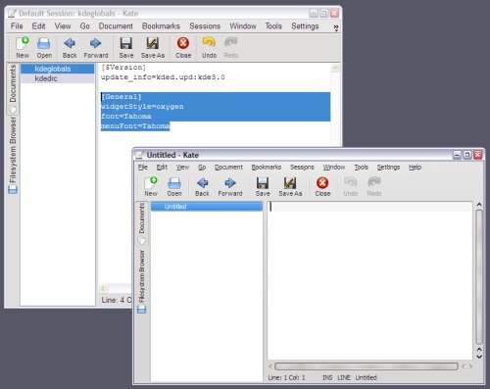Expand hidden menus chevron in Default Session menubar
Screen dimensions: 490x389
tap(336, 27)
